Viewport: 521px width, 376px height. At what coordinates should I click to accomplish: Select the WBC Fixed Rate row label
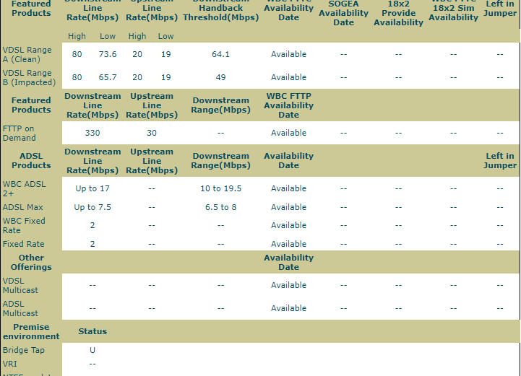(x=24, y=226)
